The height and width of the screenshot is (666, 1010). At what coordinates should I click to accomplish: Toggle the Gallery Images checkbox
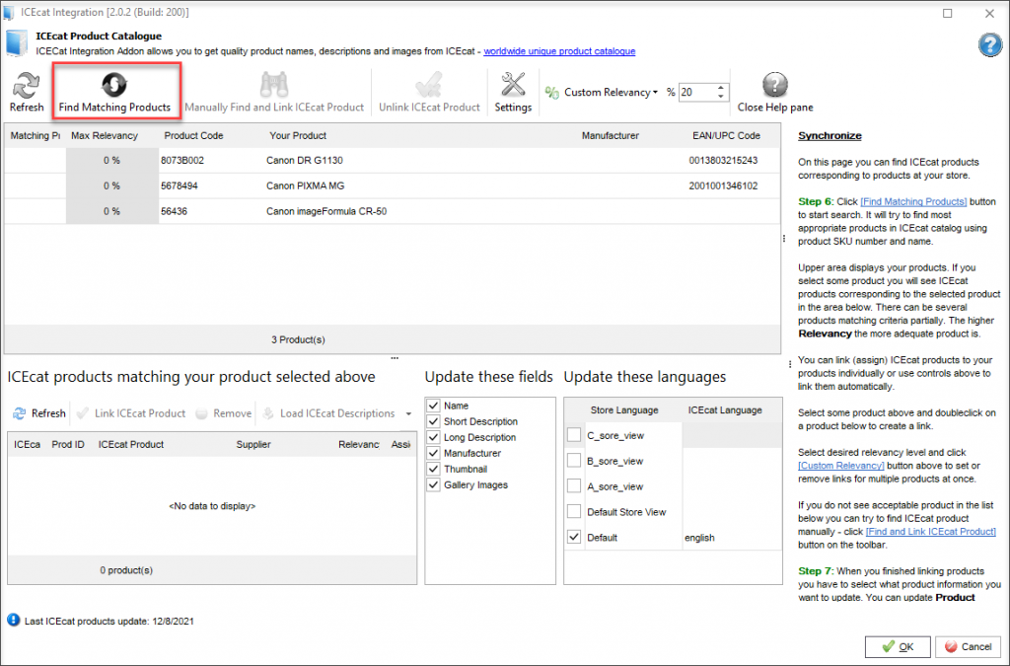tap(434, 484)
